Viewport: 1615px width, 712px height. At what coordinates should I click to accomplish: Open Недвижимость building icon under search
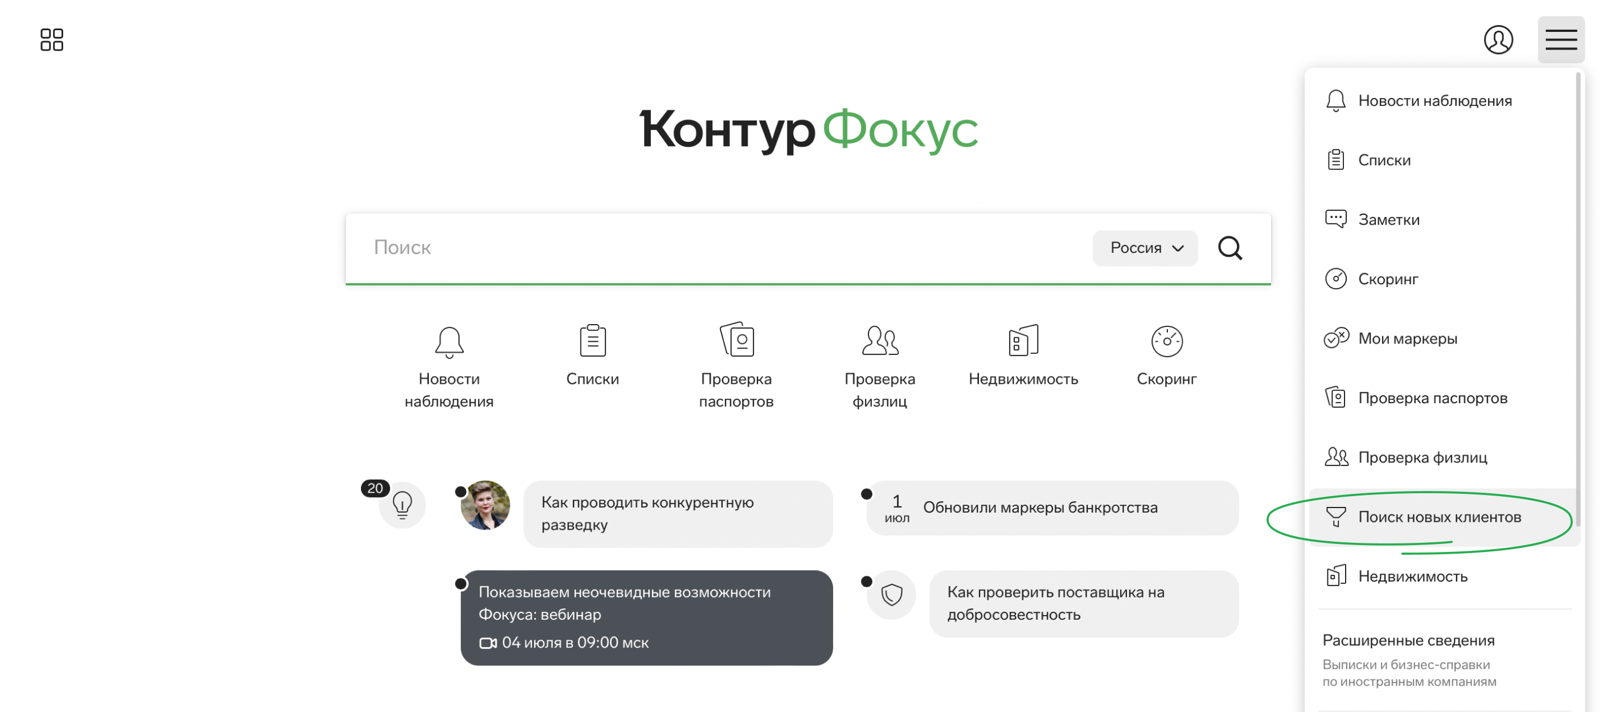tap(1023, 340)
